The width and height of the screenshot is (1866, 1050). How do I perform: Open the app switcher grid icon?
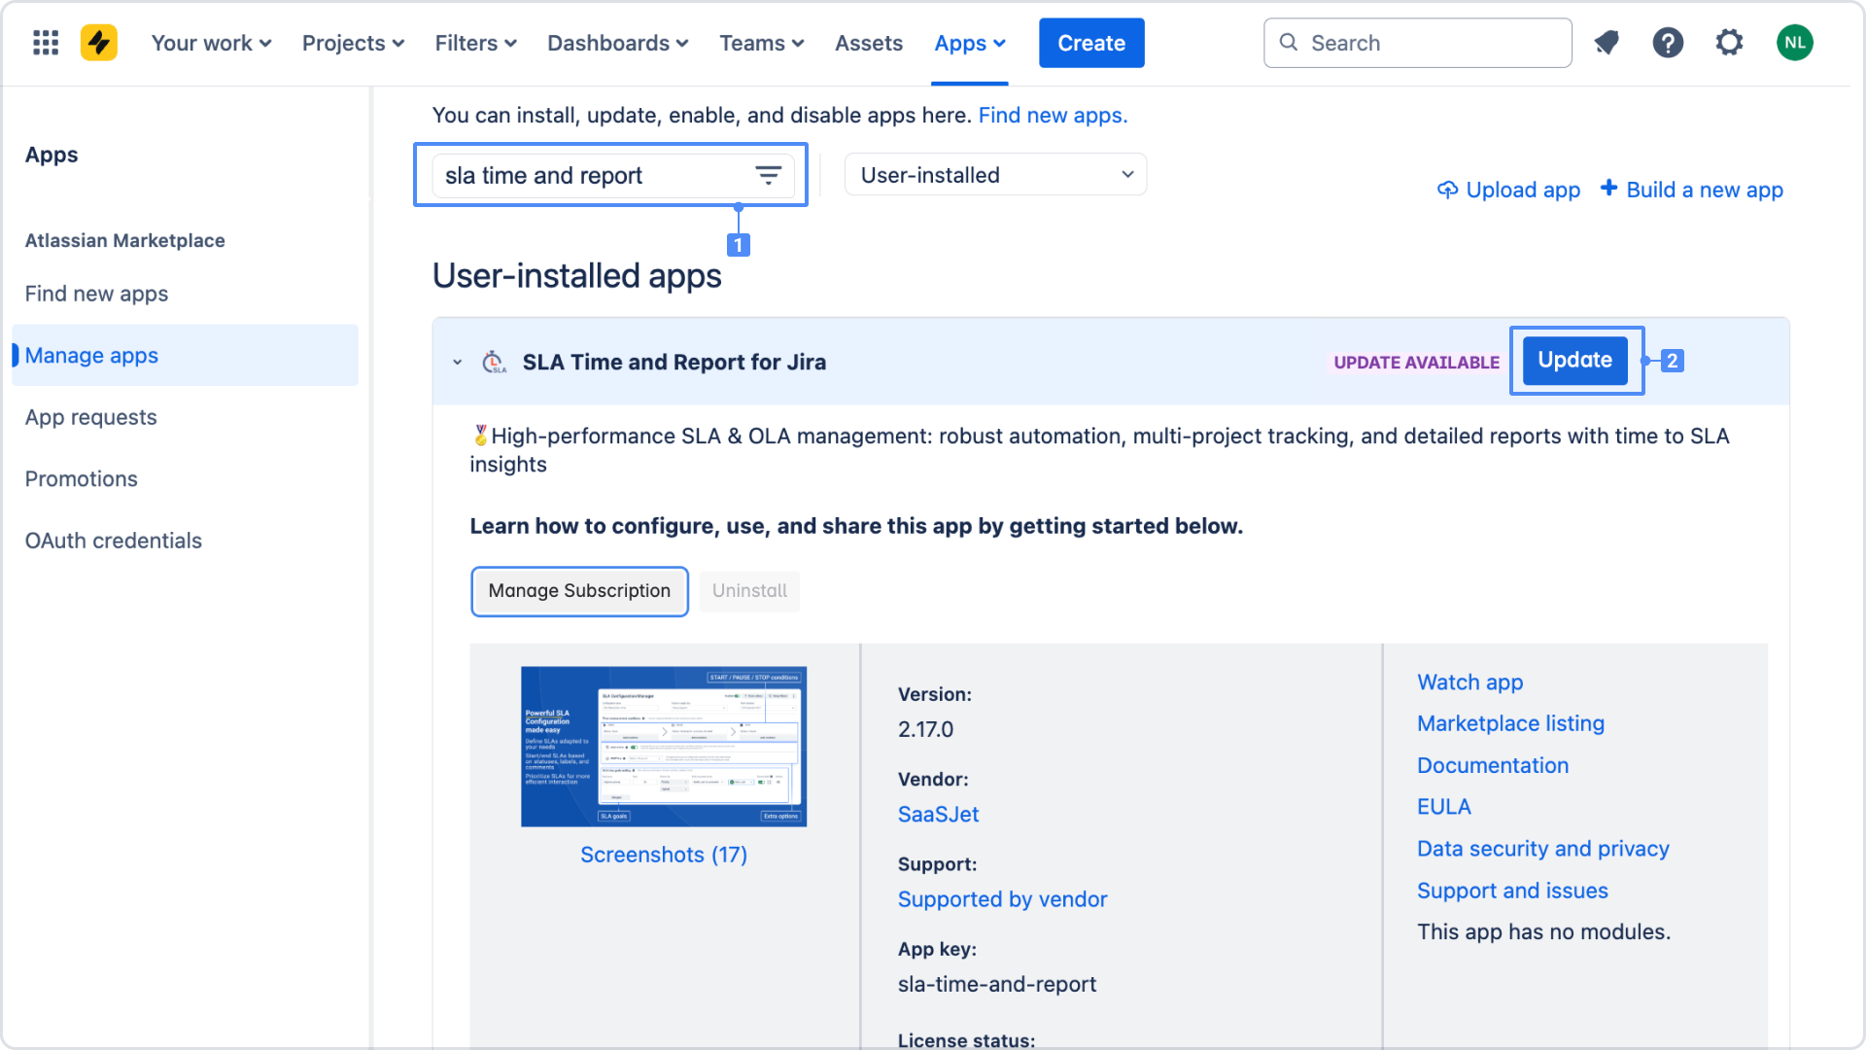click(46, 43)
